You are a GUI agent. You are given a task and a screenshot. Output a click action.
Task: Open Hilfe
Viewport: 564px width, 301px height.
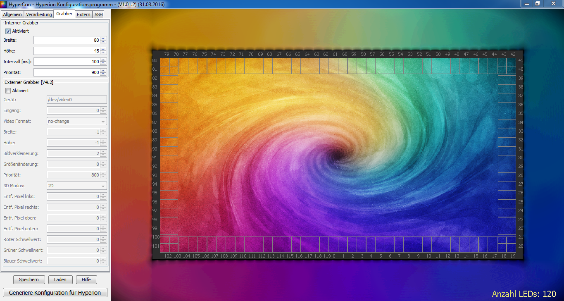coord(86,279)
